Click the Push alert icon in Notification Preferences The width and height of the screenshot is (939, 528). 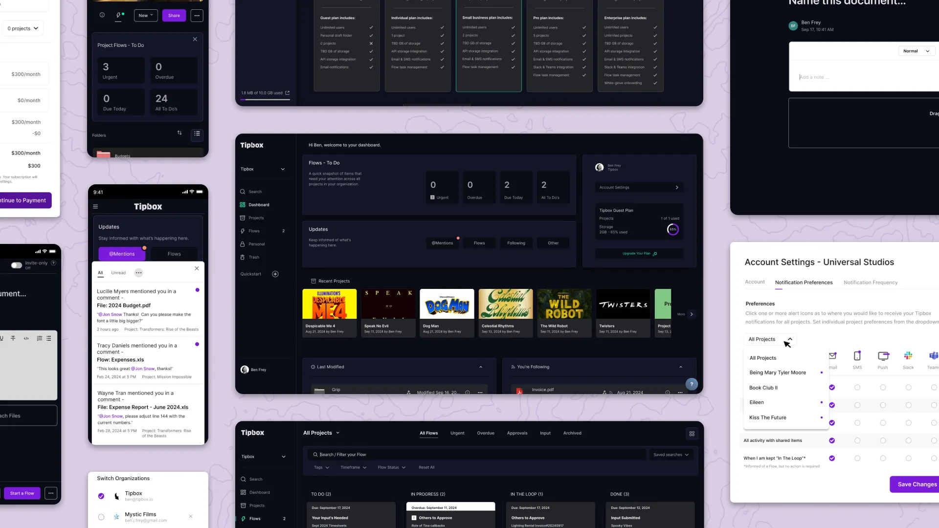click(883, 356)
